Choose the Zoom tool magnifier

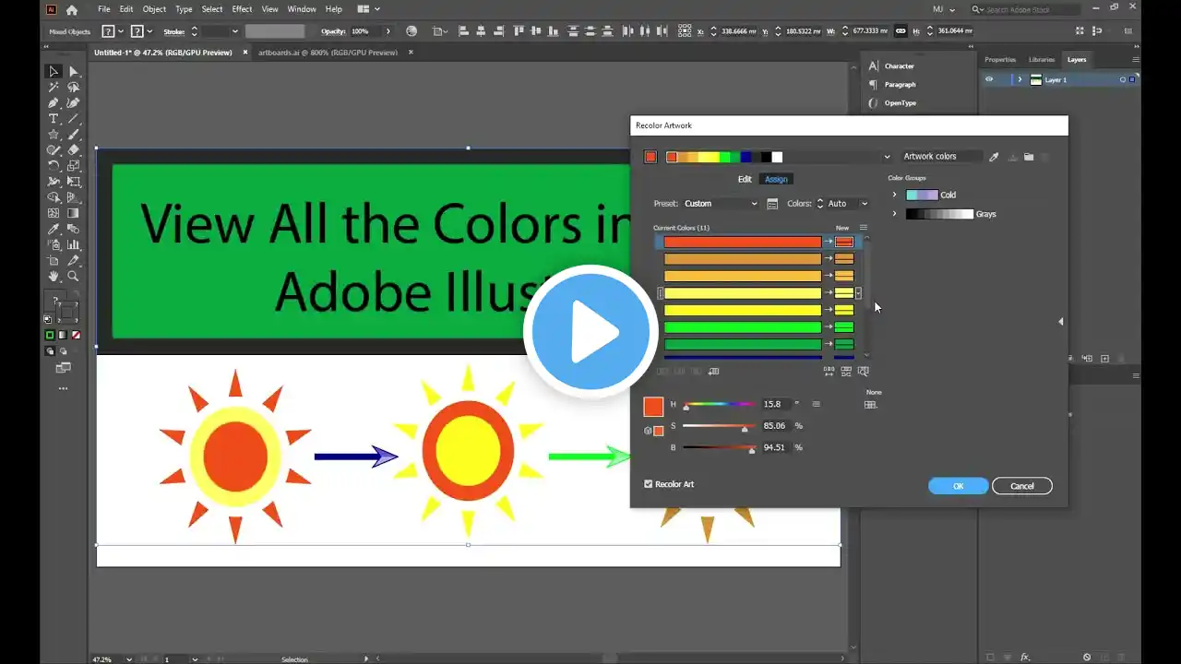tap(73, 276)
